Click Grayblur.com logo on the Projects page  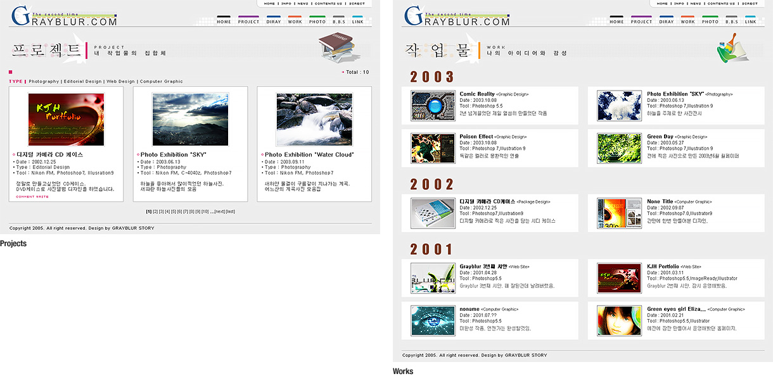pos(65,17)
